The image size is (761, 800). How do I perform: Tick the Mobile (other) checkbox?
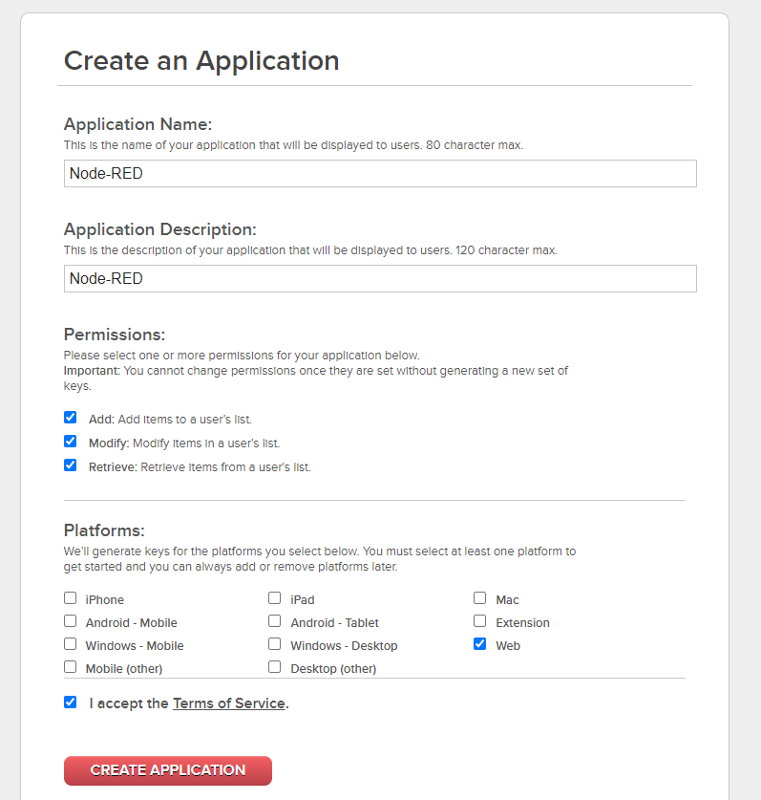coord(70,667)
